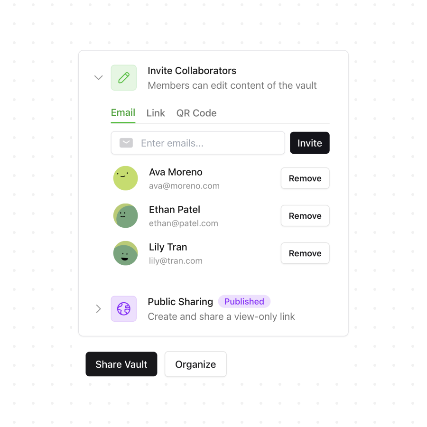Click the green pencil edit icon
Image resolution: width=427 pixels, height=427 pixels.
(x=123, y=77)
